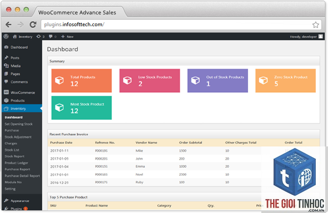This screenshot has width=328, height=213.
Task: Click the box icon on Total Products card
Action: (x=59, y=80)
